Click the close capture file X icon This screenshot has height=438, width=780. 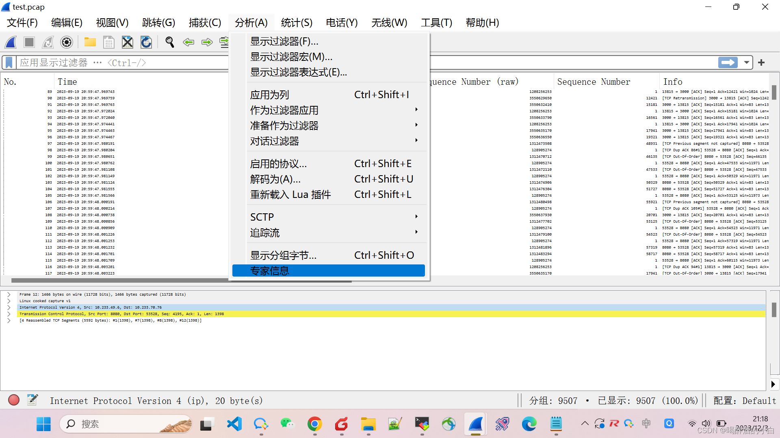(128, 42)
